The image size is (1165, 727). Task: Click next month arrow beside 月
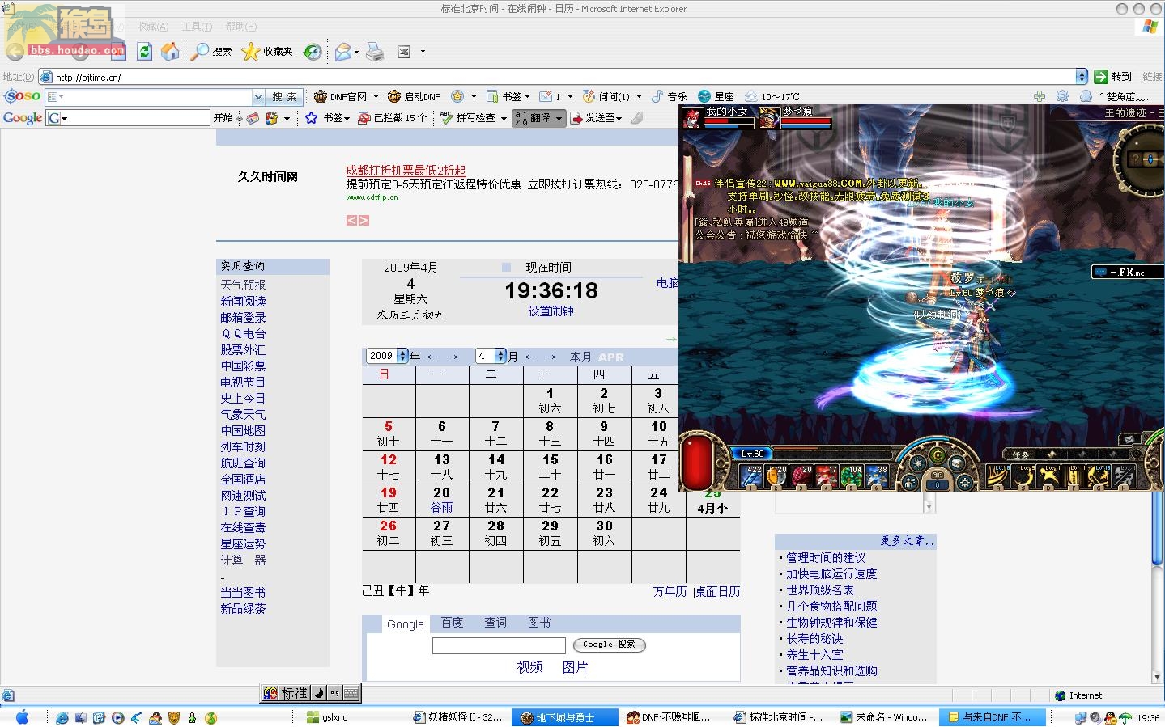coord(551,357)
